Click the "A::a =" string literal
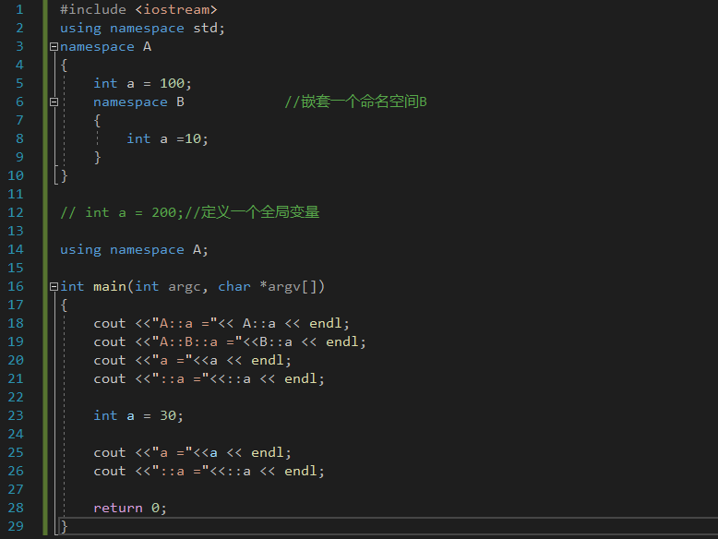718x539 pixels. click(185, 323)
